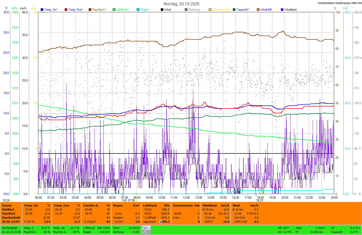Click the rainy weather condition icon

pos(146,230)
